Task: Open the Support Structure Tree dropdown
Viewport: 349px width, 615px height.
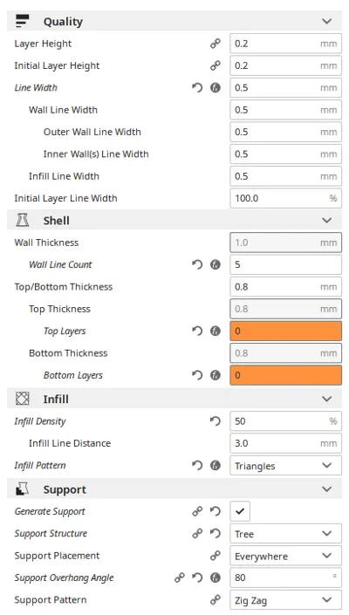Action: 285,533
